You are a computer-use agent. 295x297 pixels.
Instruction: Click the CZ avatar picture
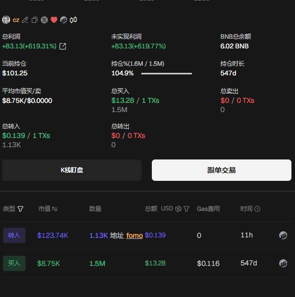[6, 20]
